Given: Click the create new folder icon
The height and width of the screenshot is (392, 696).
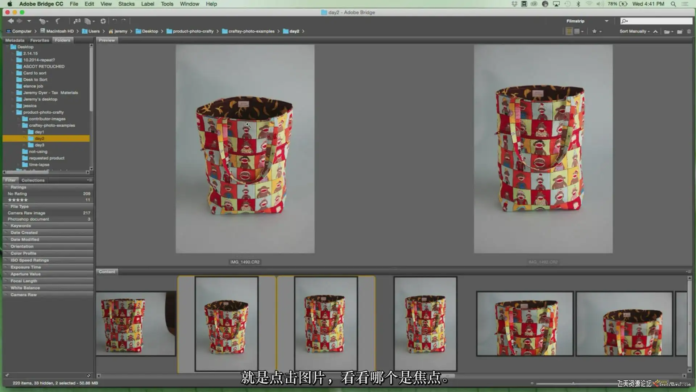Looking at the screenshot, I should 680,32.
